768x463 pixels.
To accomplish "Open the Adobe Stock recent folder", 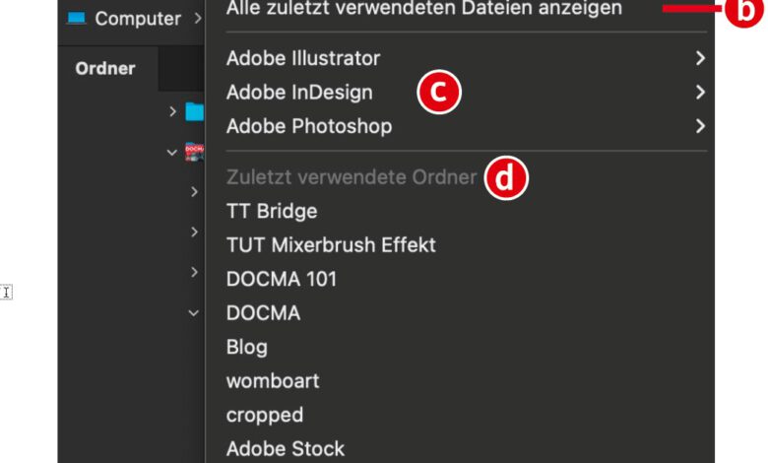I will [286, 448].
